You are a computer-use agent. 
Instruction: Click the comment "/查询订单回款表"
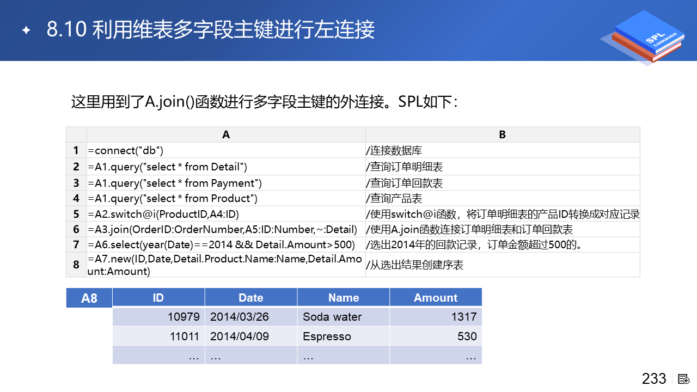tap(405, 183)
